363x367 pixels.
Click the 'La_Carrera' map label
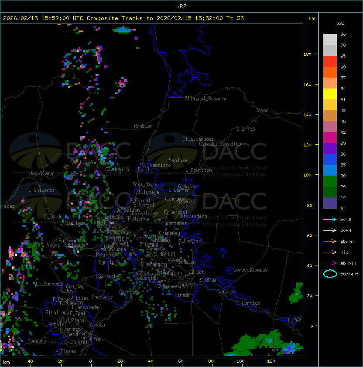[49, 284]
